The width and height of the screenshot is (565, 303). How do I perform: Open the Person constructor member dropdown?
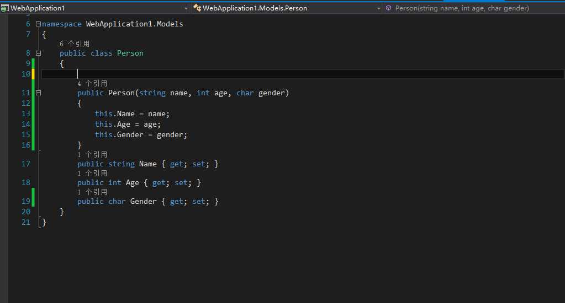click(x=474, y=8)
